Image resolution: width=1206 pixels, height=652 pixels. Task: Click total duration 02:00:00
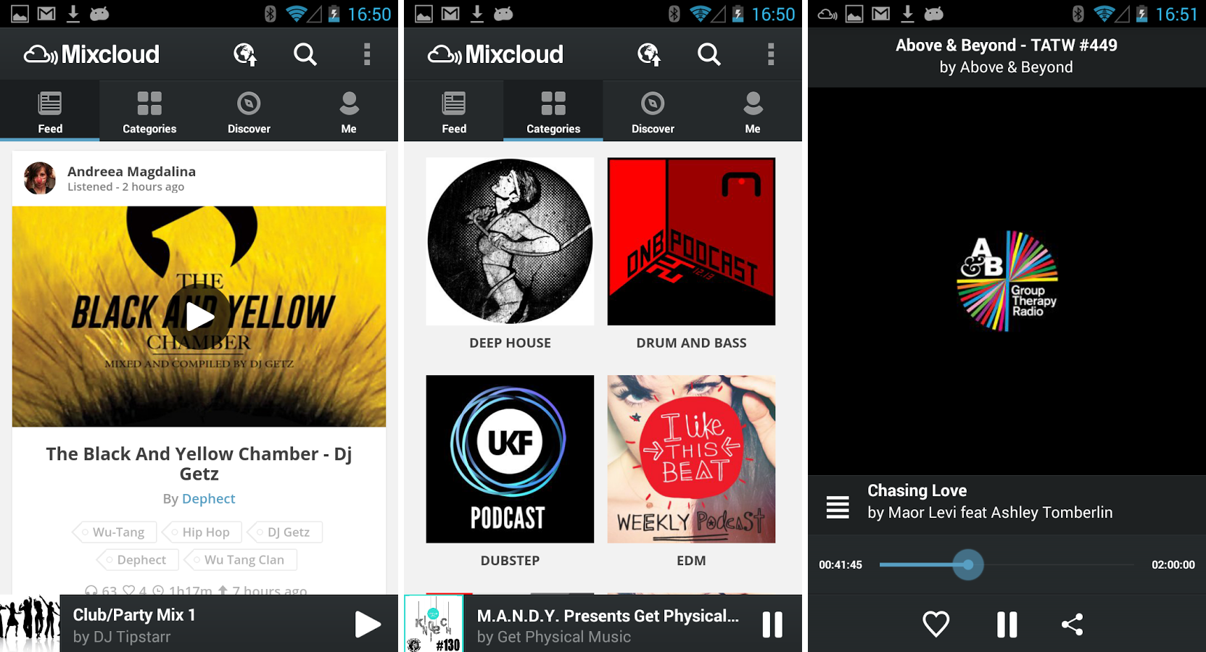(x=1173, y=564)
